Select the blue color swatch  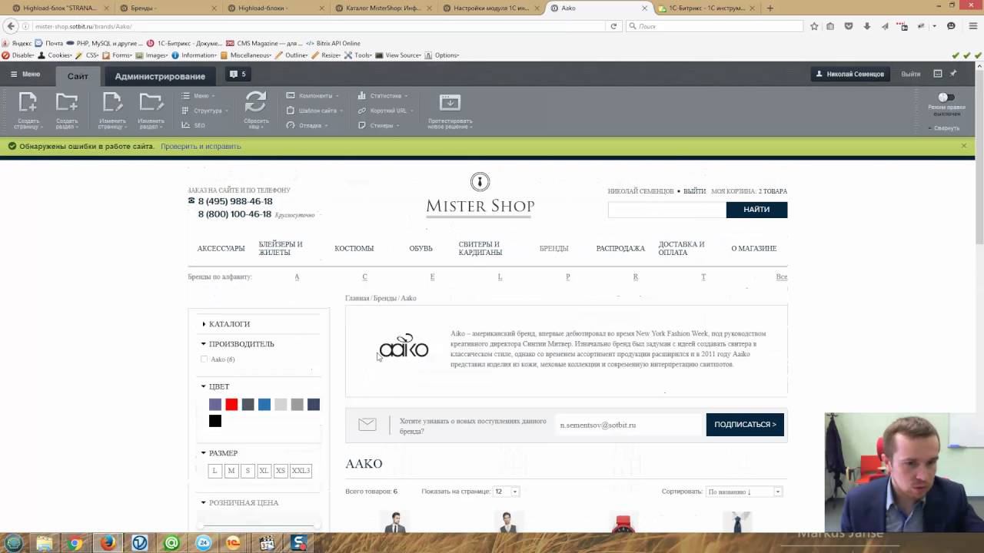click(x=264, y=405)
